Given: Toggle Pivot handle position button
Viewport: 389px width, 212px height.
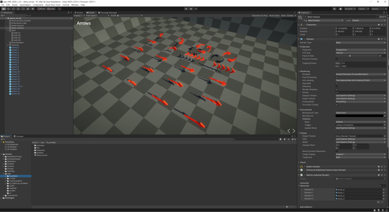Looking at the screenshot, I should click(41, 9).
